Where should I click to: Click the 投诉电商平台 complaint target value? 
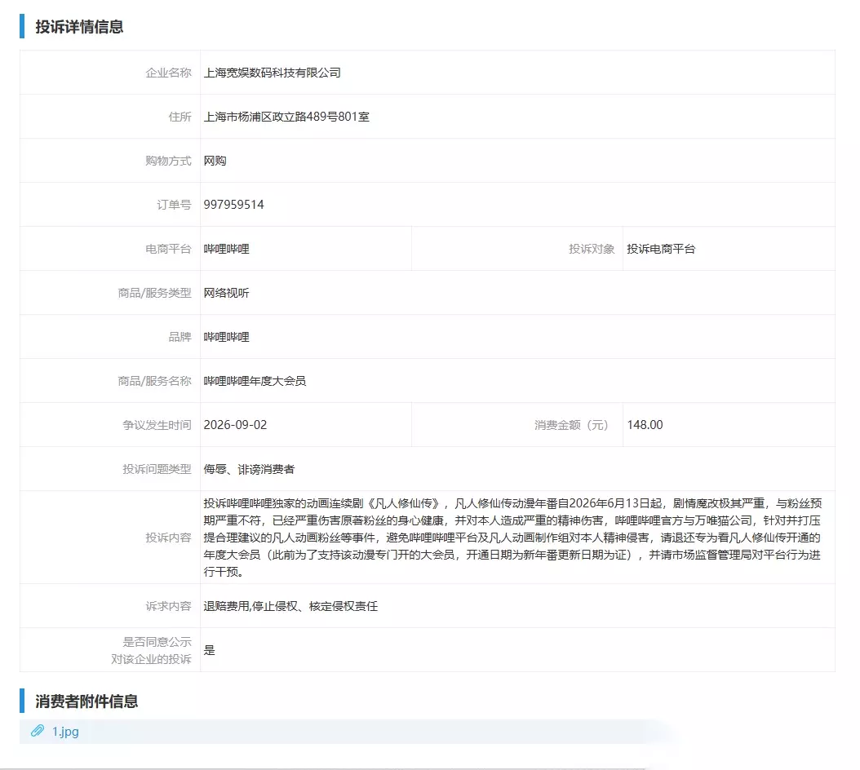point(661,249)
